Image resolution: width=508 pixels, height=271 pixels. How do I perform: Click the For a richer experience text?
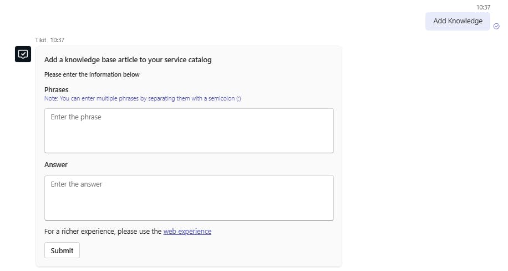[103, 232]
